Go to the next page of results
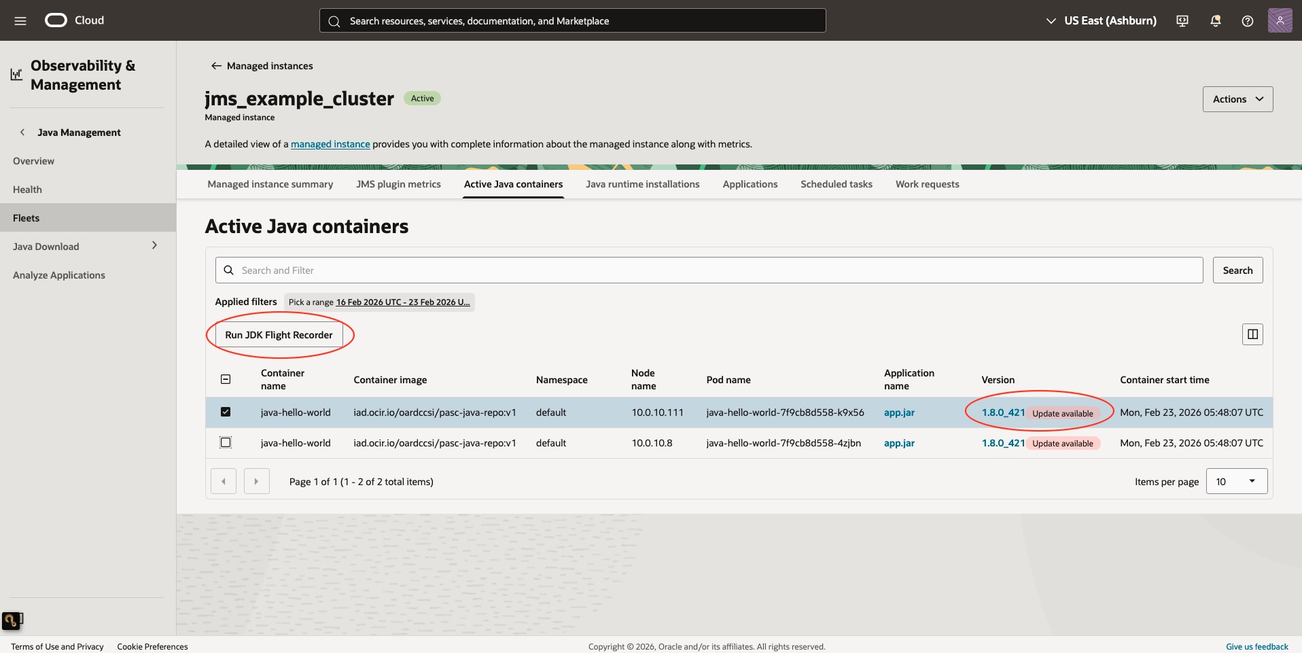 point(257,481)
